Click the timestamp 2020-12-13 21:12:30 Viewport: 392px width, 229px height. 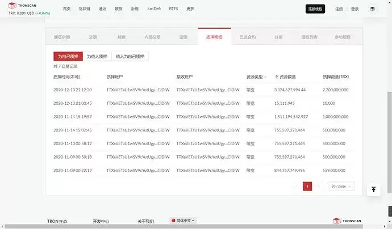[x=73, y=90]
